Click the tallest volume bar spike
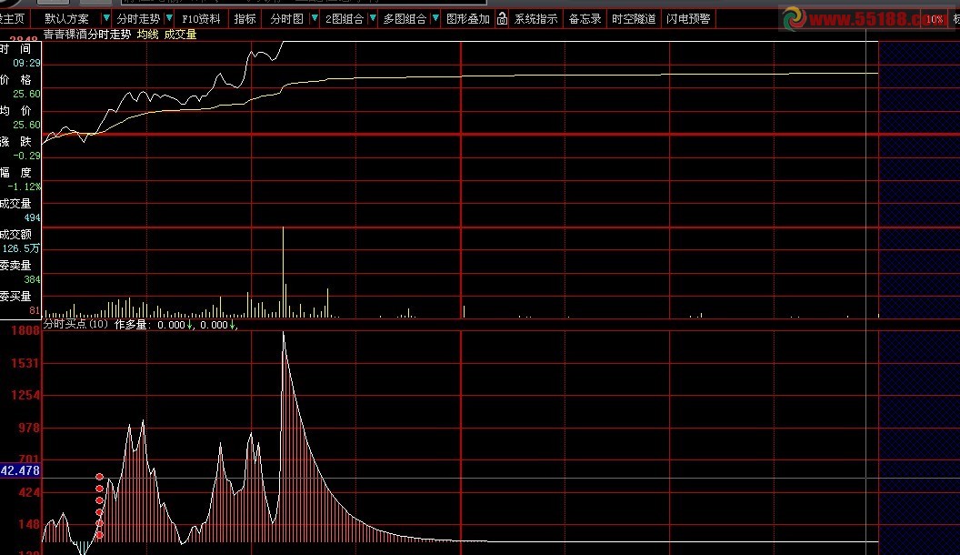The image size is (960, 555). tap(283, 272)
